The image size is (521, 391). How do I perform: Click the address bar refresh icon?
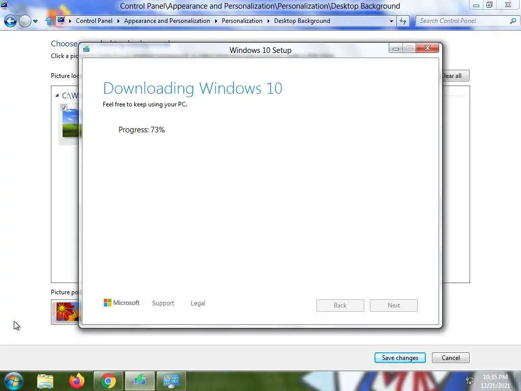coord(403,21)
